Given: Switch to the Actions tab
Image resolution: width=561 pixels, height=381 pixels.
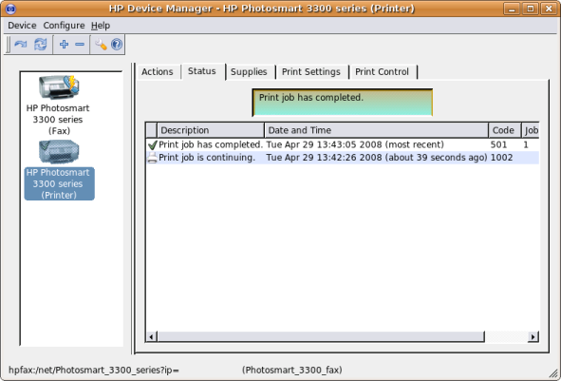Looking at the screenshot, I should (158, 72).
